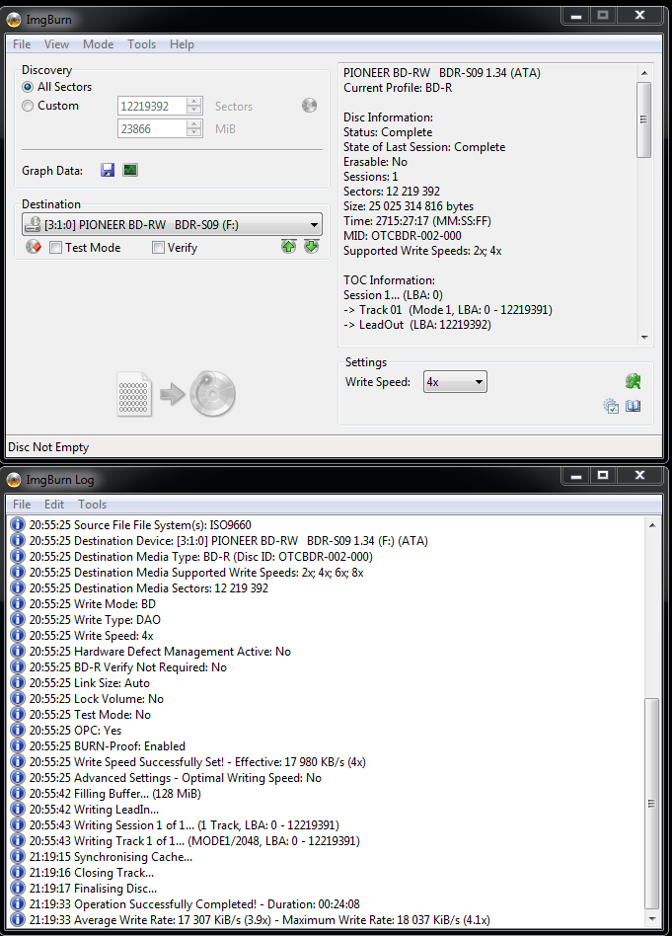Click the 'MID: OTCBDR-002-000' text in disc info
672x936 pixels.
tap(403, 236)
